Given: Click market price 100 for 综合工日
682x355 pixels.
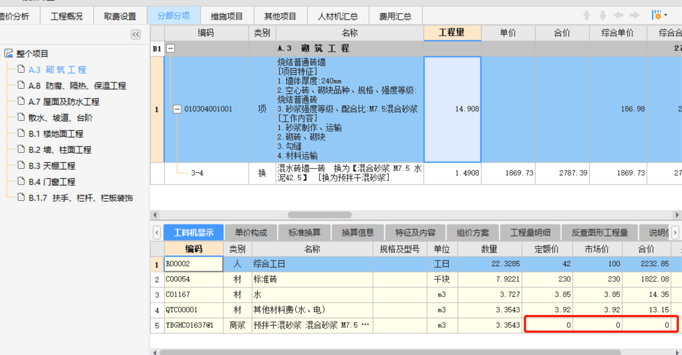Looking at the screenshot, I should (x=597, y=264).
